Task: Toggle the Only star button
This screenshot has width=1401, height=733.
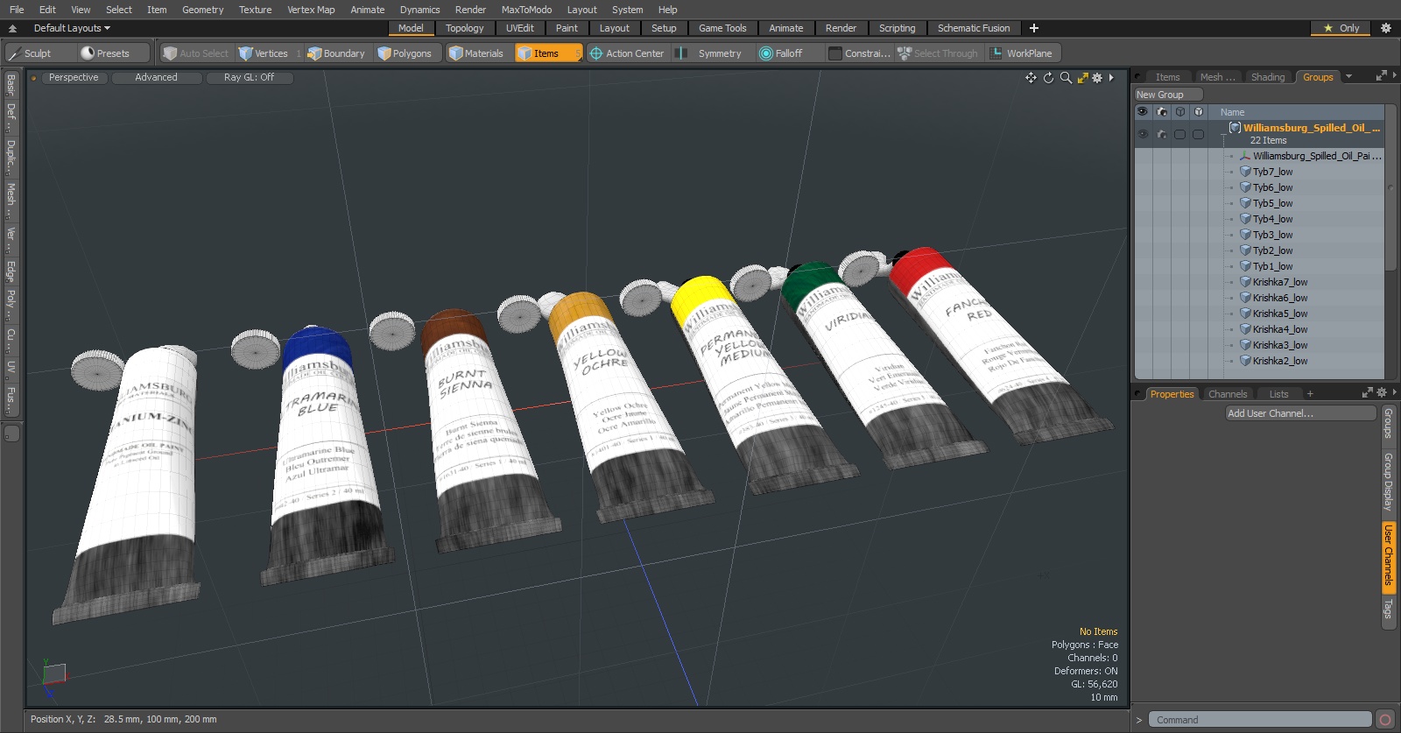Action: click(x=1341, y=28)
